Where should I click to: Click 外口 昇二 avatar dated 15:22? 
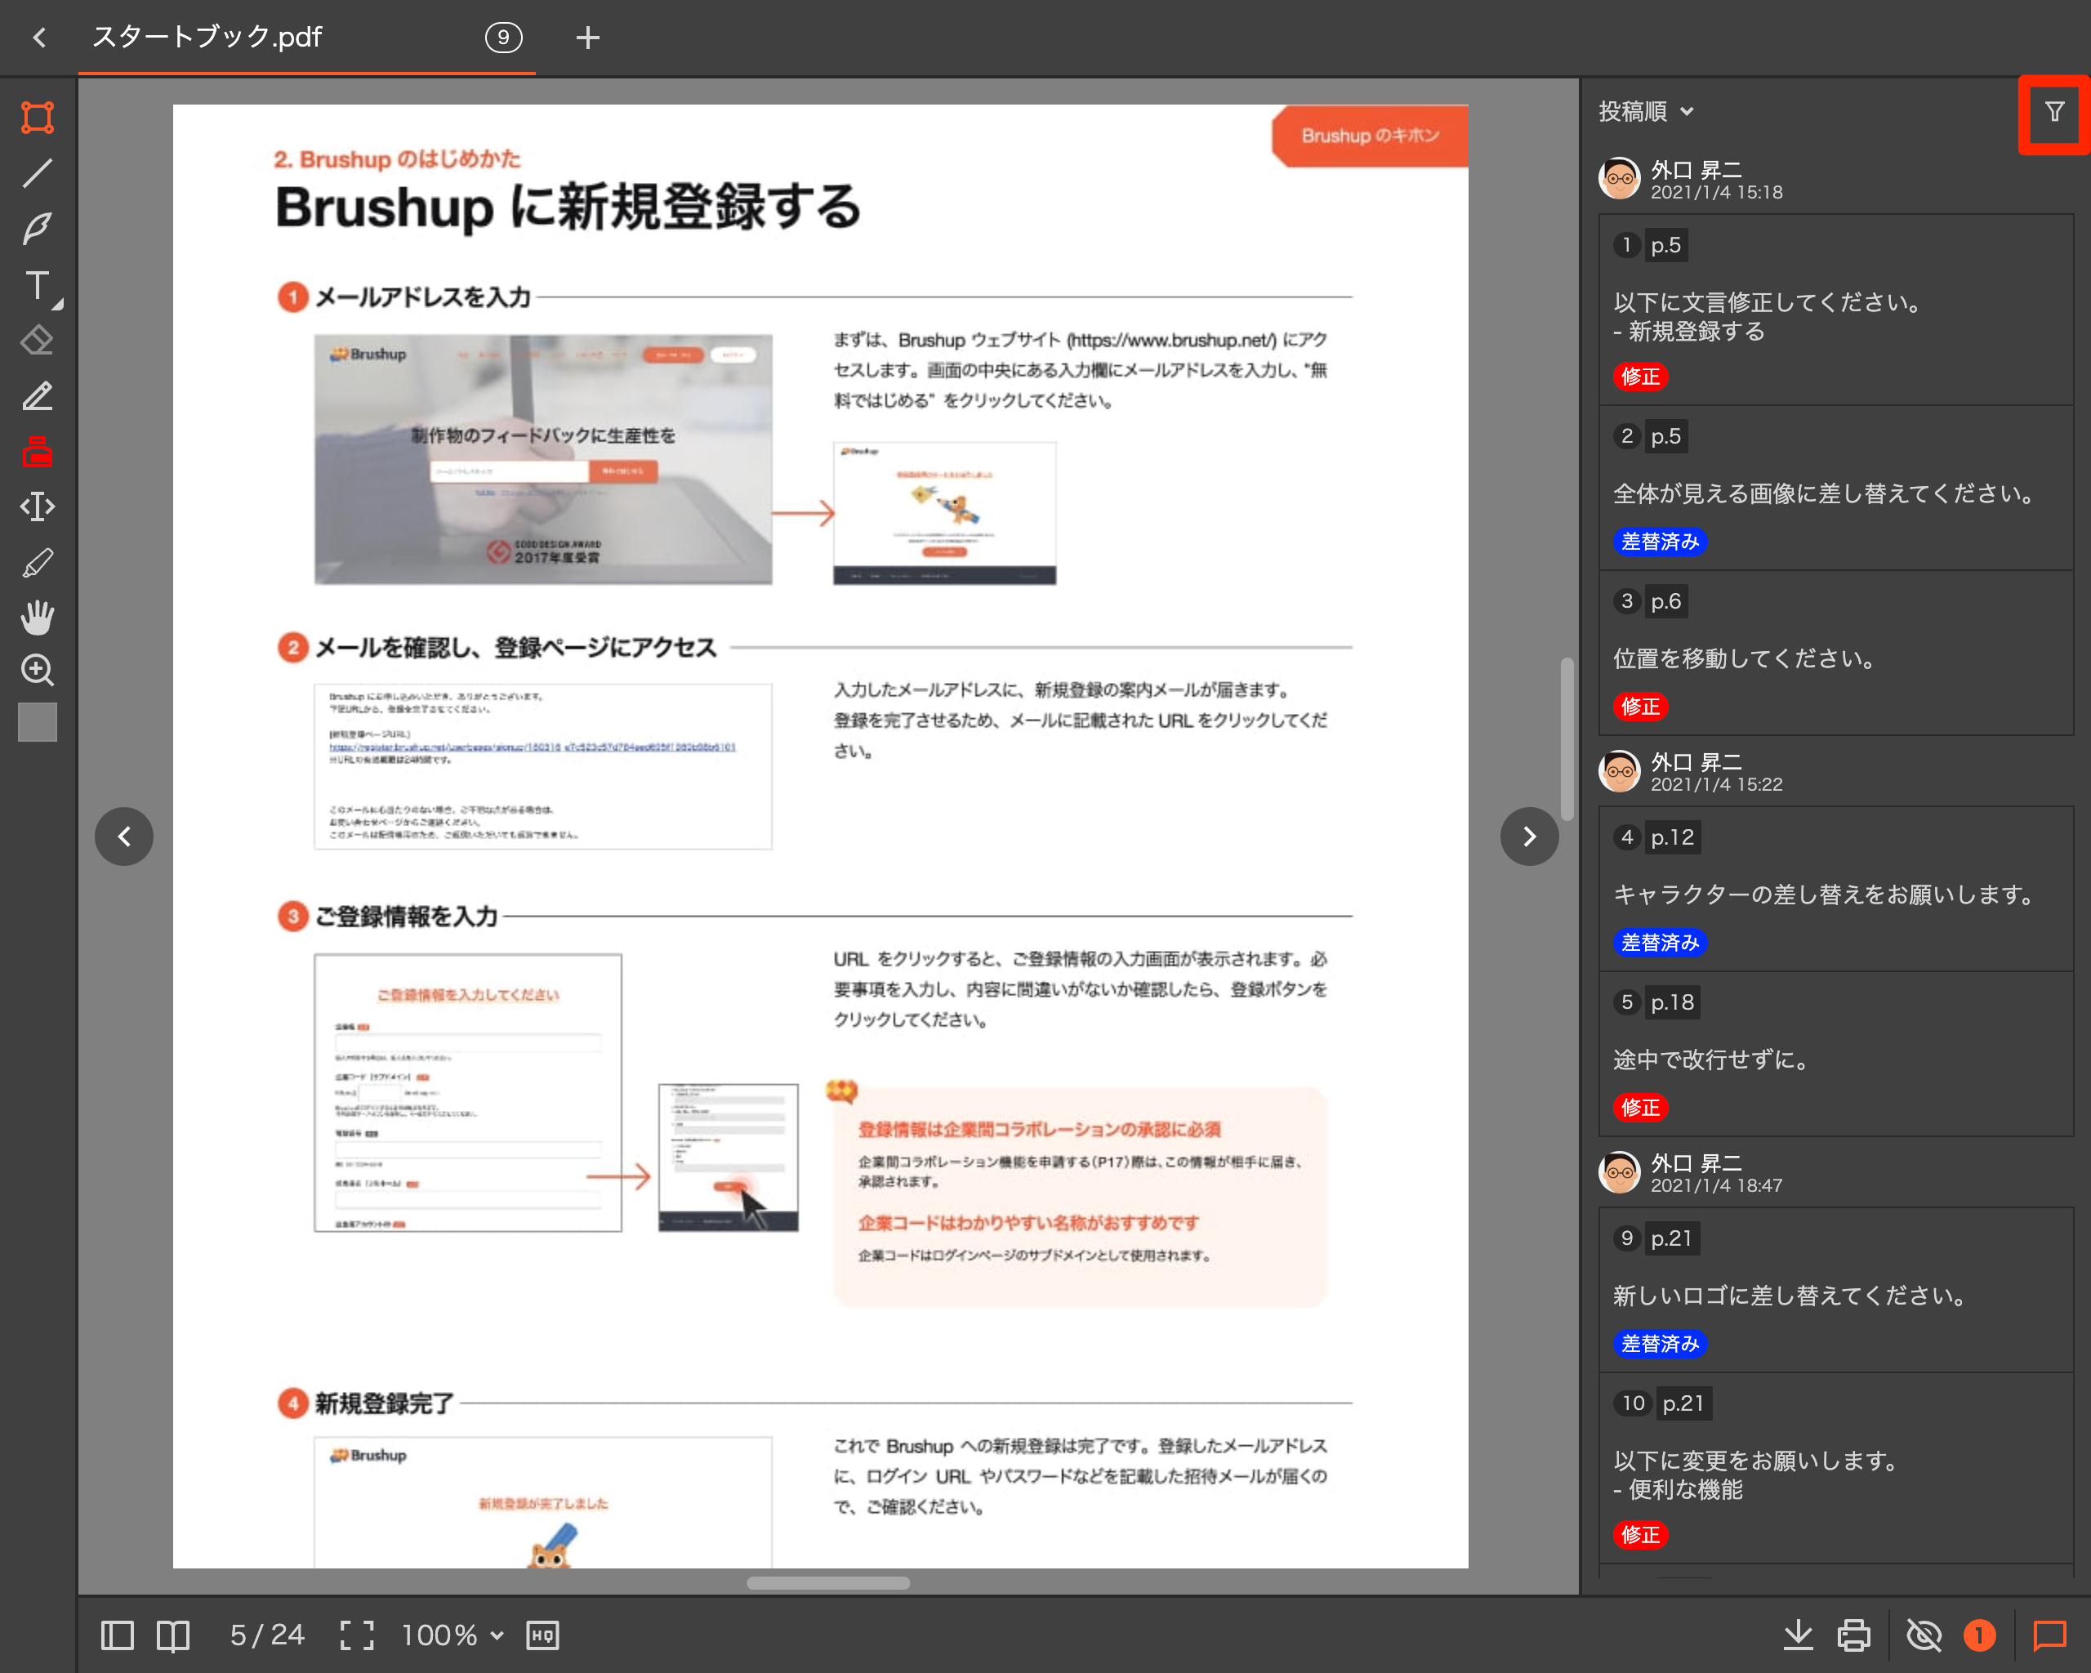[x=1620, y=772]
